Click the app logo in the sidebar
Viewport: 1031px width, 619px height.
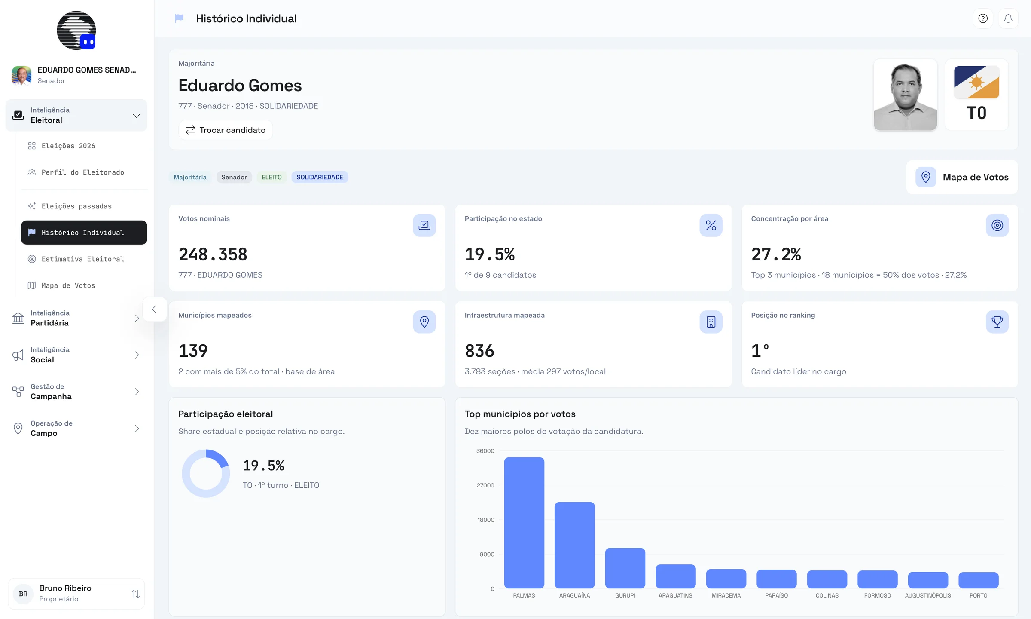point(76,31)
